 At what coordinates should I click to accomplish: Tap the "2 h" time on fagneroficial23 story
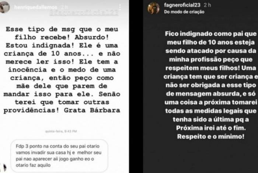pos(207,5)
